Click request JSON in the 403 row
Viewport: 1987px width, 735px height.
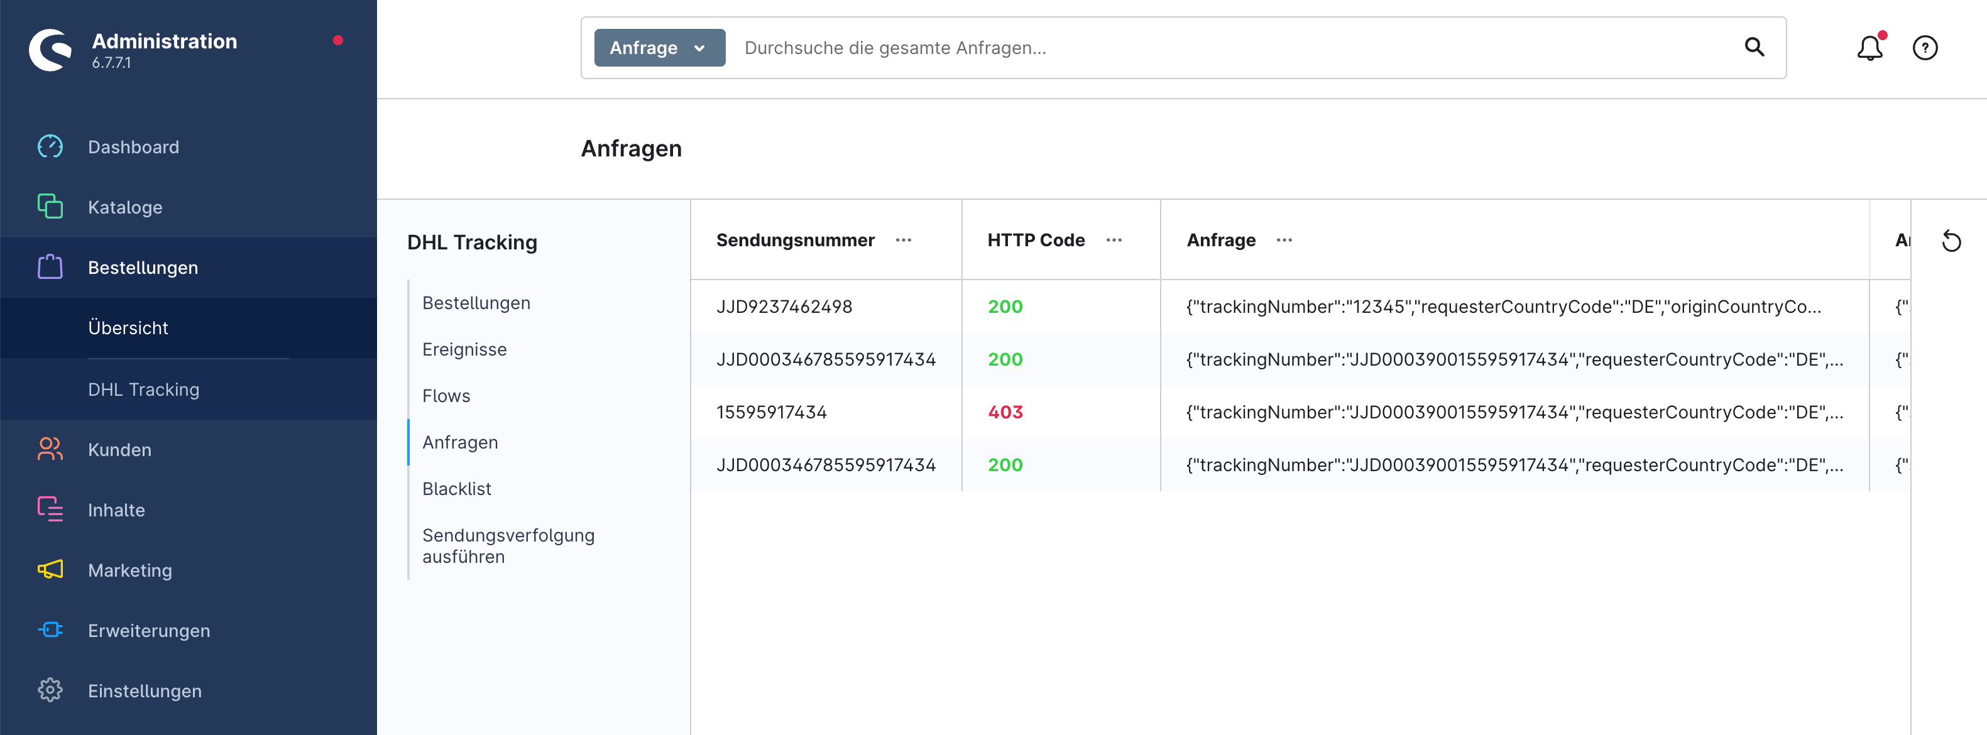point(1515,412)
